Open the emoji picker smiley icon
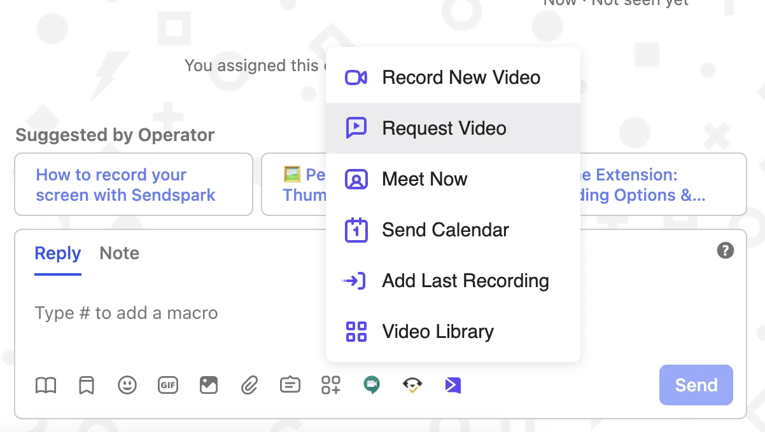Screen dimensions: 765x432 click(x=127, y=385)
